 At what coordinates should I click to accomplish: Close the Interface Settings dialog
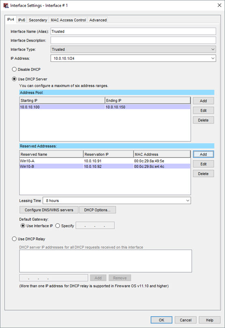tap(219, 5)
